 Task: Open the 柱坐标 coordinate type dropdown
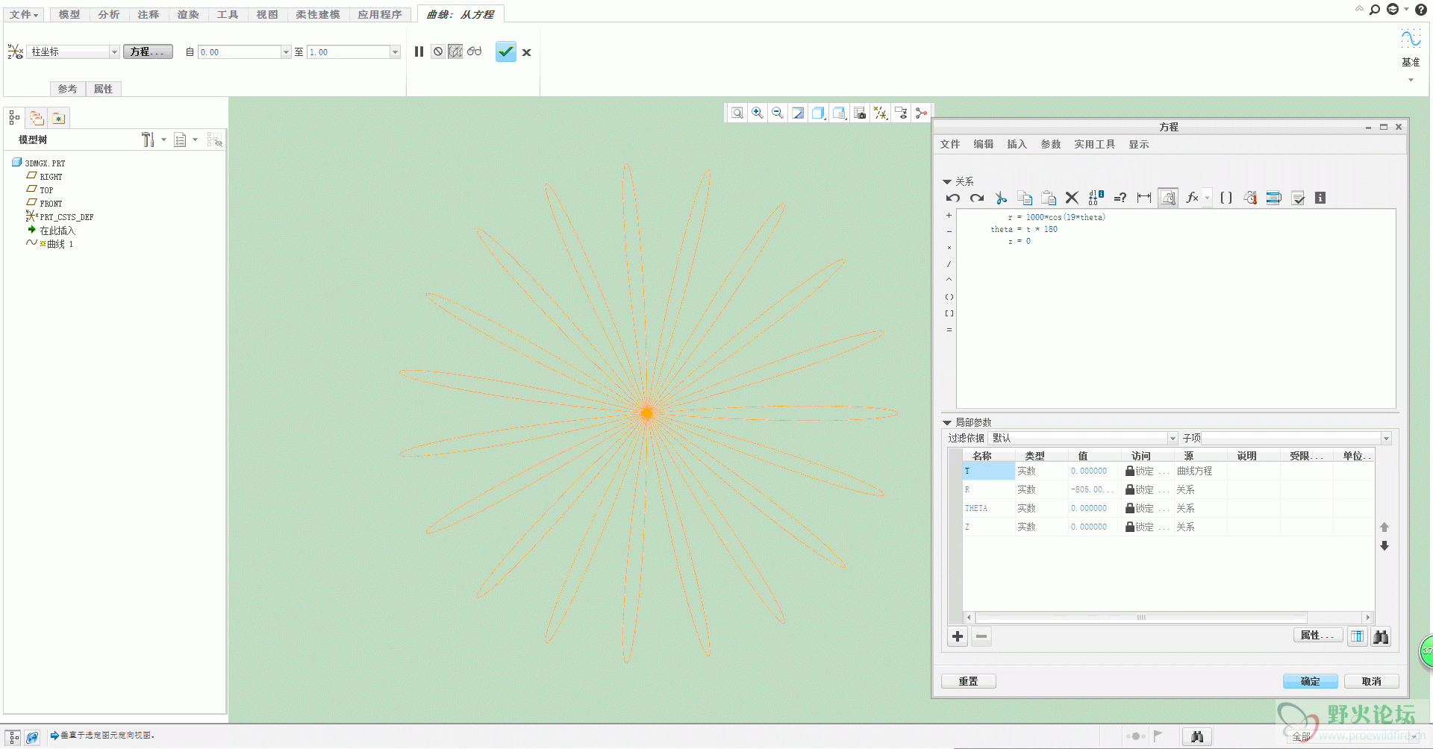coord(114,52)
